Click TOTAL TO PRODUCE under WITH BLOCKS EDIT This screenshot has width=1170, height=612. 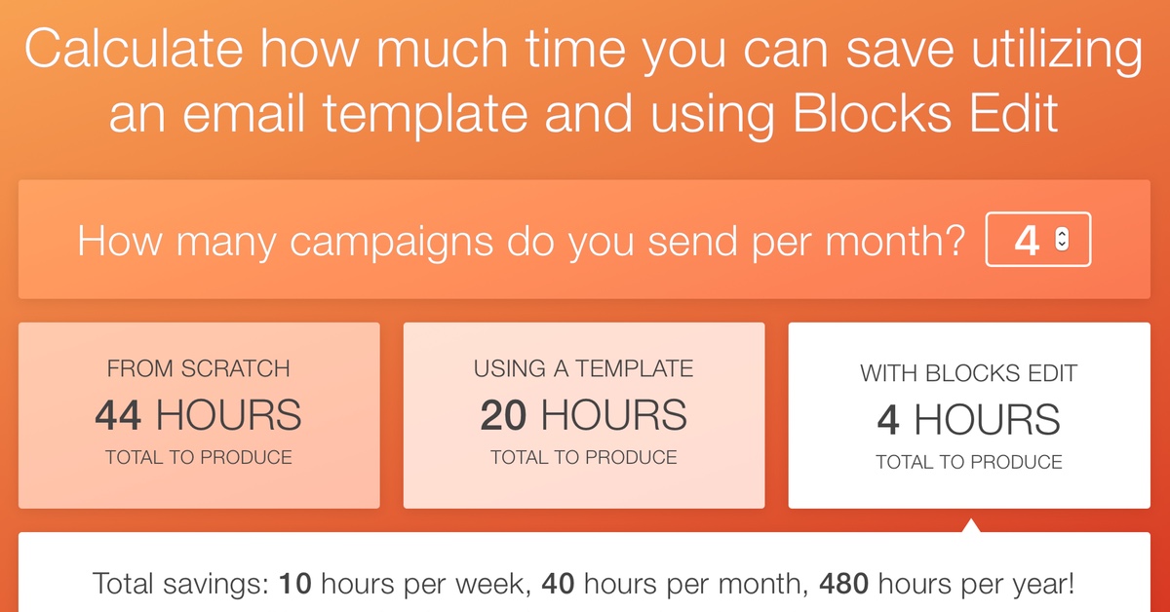click(x=968, y=462)
